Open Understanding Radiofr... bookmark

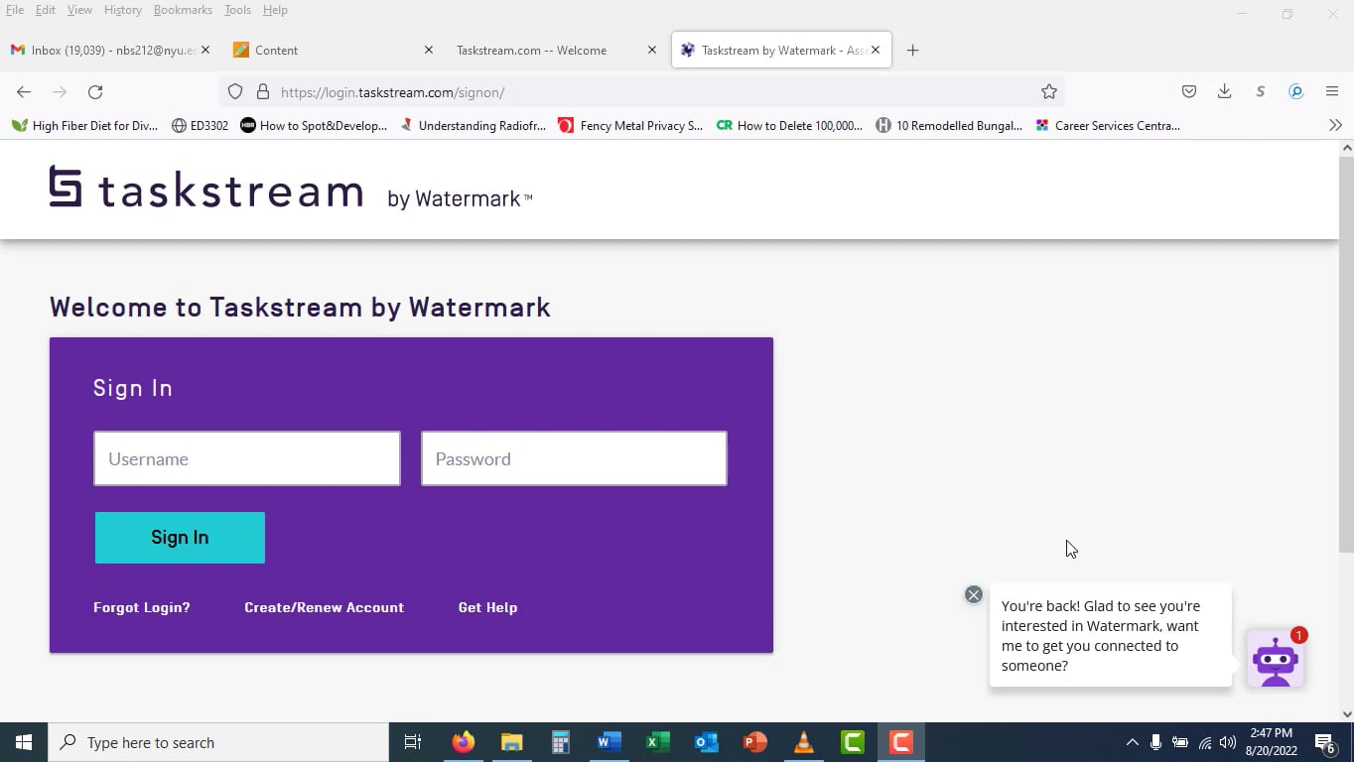[473, 125]
